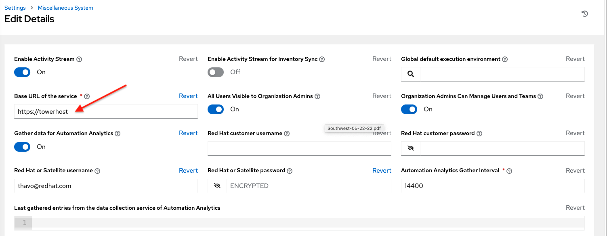The height and width of the screenshot is (236, 607).
Task: Disable the Enable Activity Stream toggle
Action: tap(22, 72)
